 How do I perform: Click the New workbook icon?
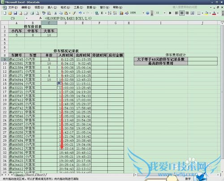[5, 13]
